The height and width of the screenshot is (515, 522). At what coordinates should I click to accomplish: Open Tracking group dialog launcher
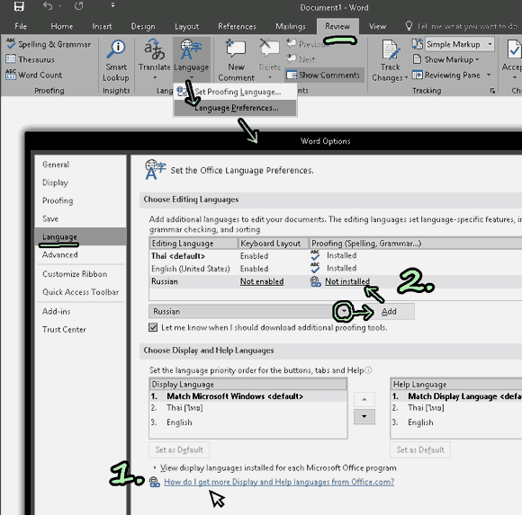[x=492, y=91]
